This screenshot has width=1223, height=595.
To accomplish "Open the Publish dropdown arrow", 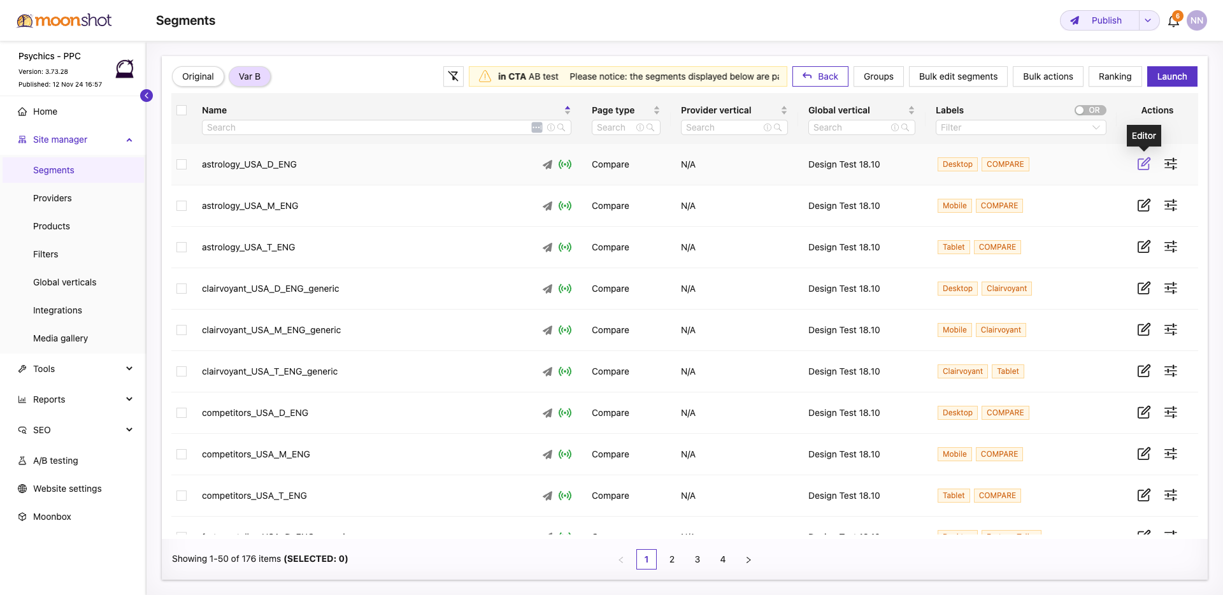I will [x=1148, y=20].
